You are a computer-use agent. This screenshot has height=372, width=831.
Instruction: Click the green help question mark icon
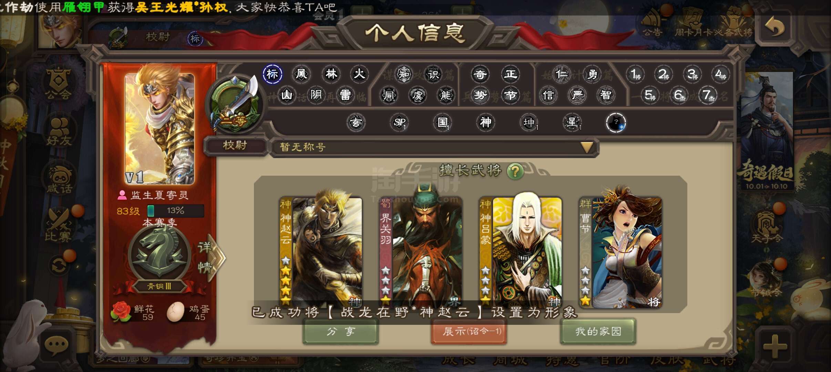tap(515, 171)
